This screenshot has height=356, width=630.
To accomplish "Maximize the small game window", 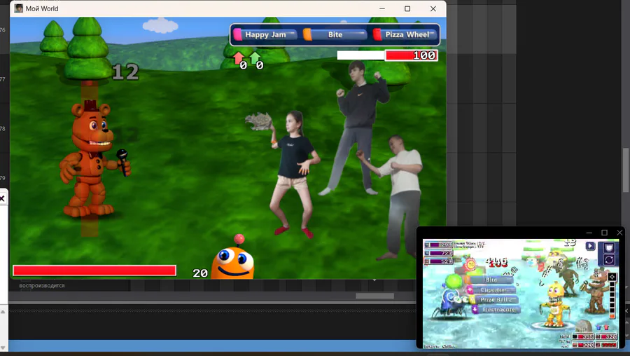I will click(604, 233).
